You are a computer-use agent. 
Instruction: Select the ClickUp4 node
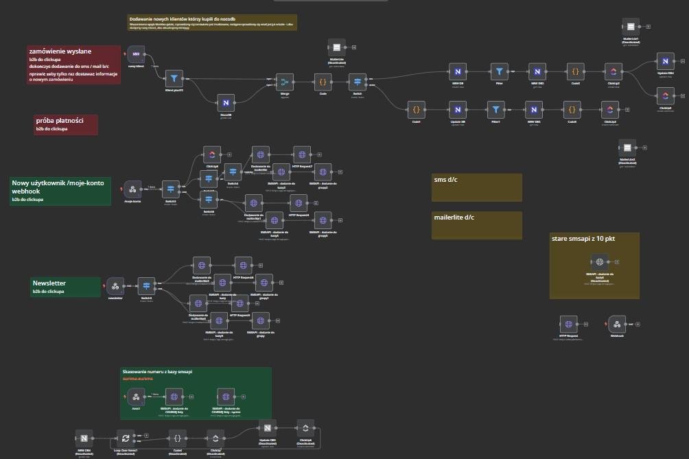[665, 96]
